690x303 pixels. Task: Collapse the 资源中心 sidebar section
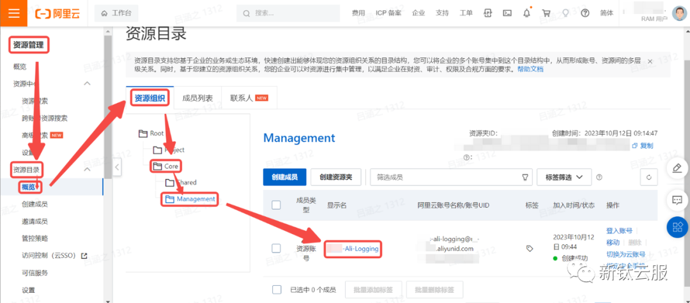pos(88,84)
